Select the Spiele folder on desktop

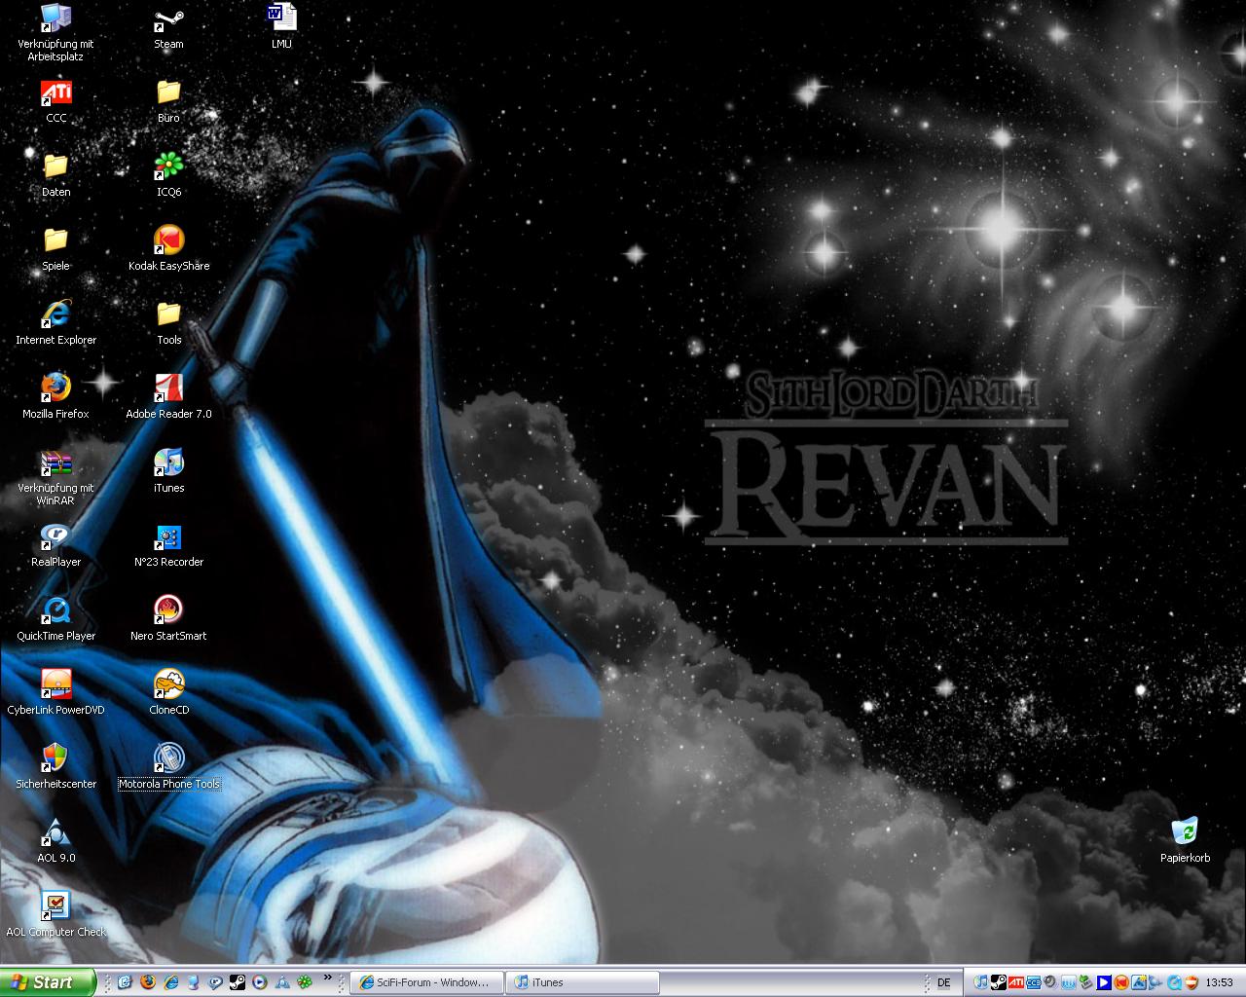(x=55, y=242)
